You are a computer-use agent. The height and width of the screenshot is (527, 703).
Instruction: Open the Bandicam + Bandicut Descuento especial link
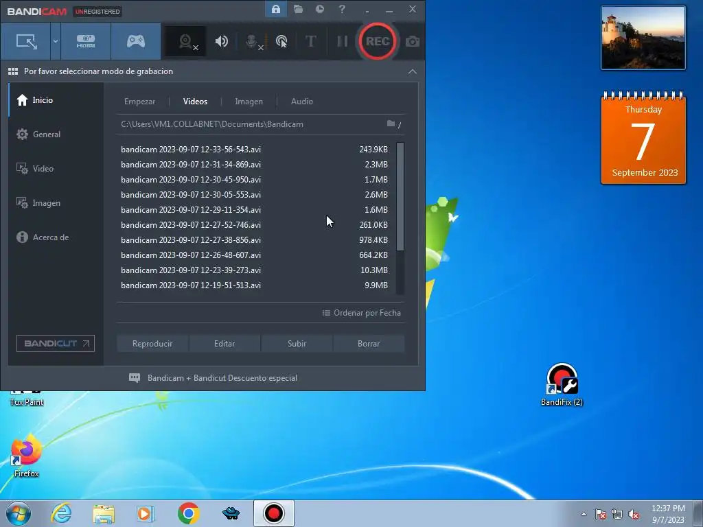click(213, 378)
